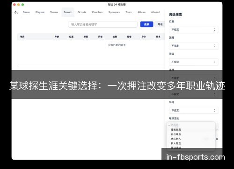Open the Sponsors tab
The height and width of the screenshot is (169, 234).
pos(114,12)
